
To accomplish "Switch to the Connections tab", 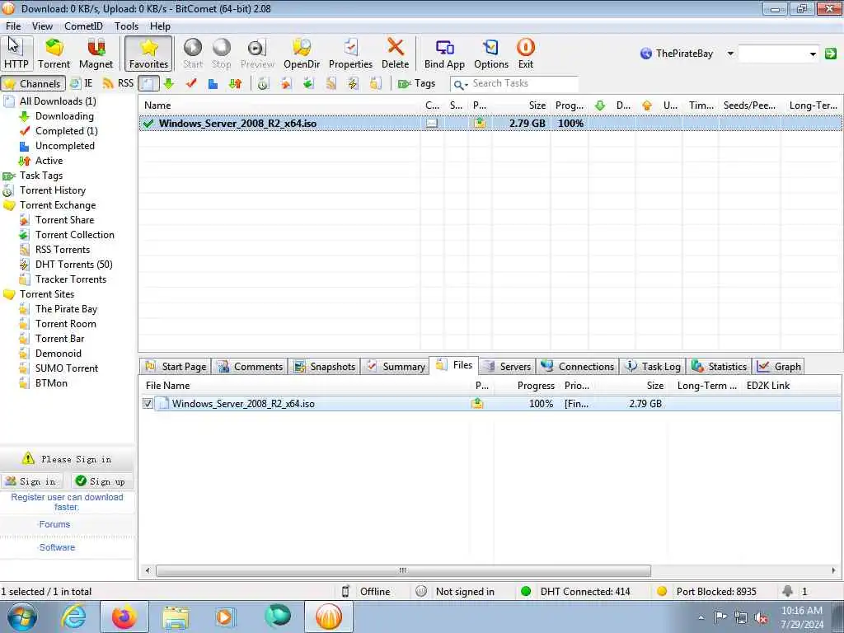I will click(578, 367).
